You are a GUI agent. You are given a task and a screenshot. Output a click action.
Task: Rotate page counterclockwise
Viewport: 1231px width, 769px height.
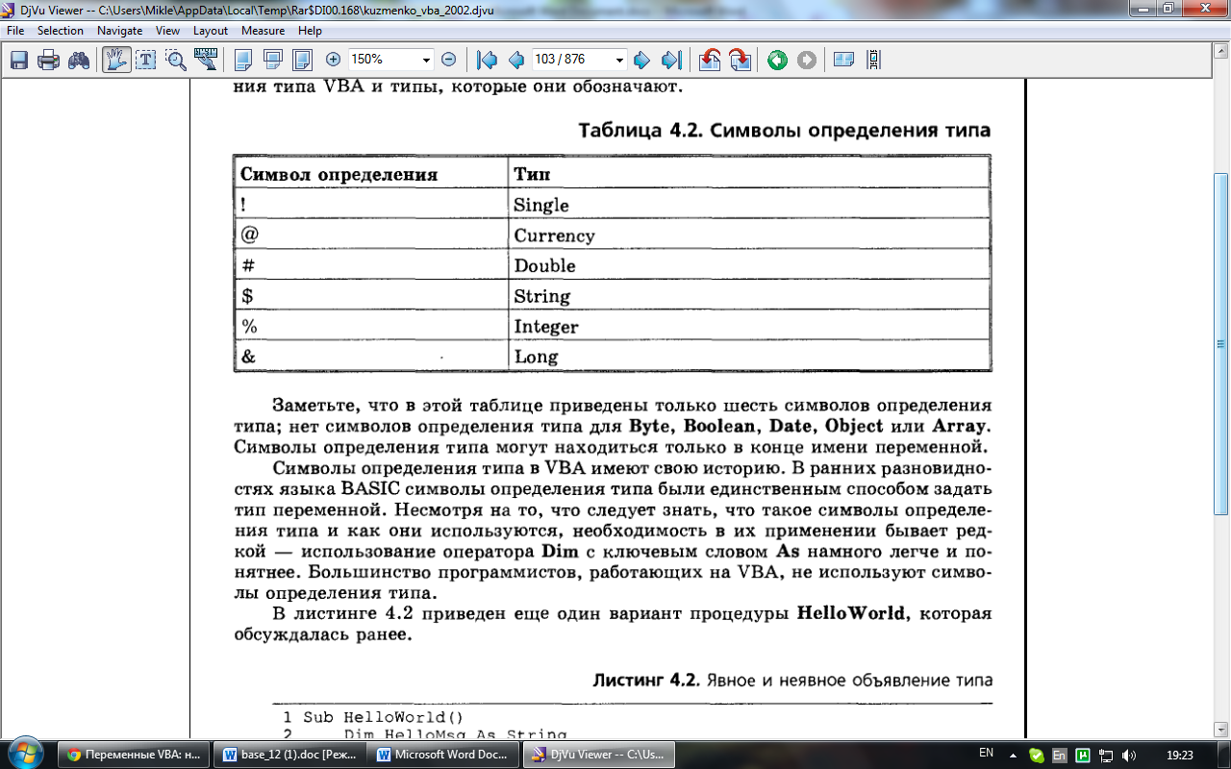pyautogui.click(x=710, y=60)
